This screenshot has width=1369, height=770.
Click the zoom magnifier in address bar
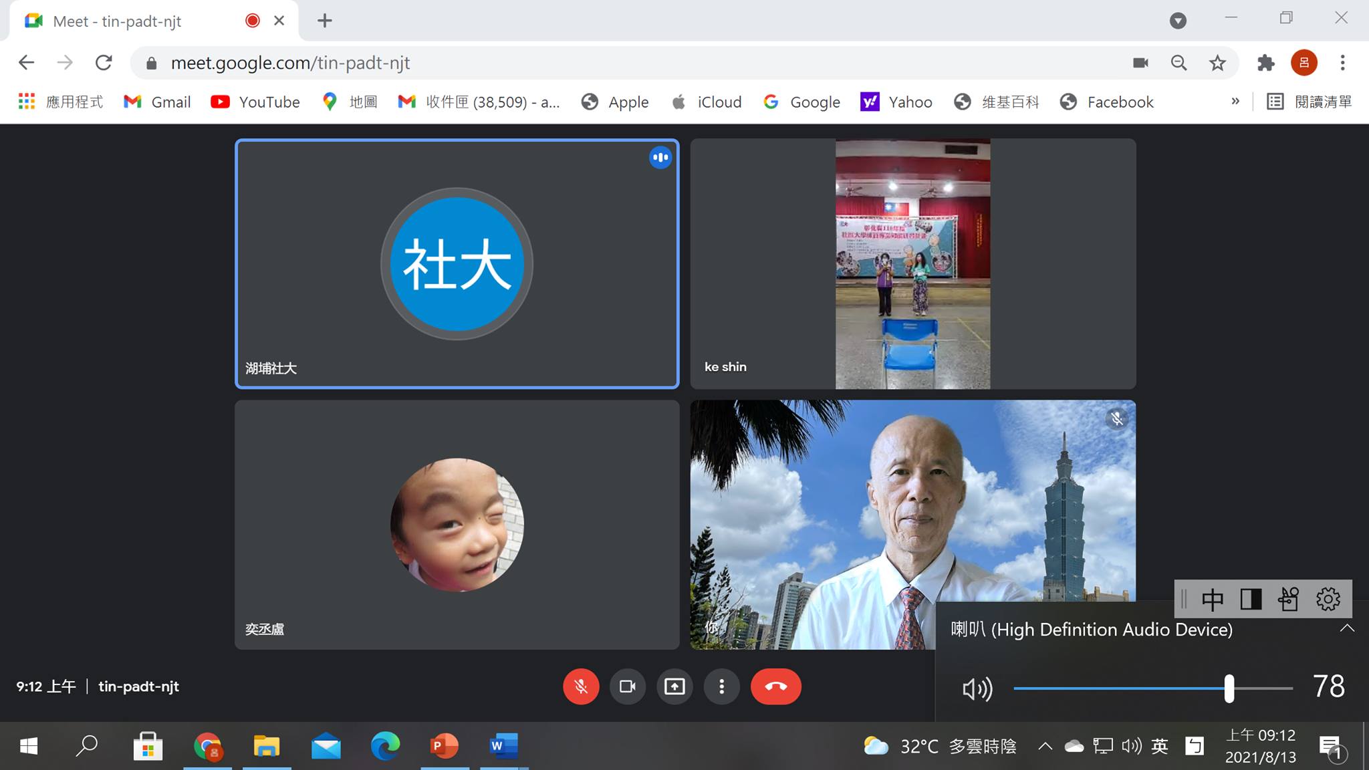1178,63
